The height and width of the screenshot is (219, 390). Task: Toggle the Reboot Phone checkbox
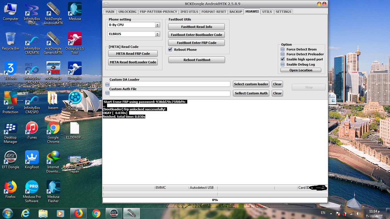[170, 49]
